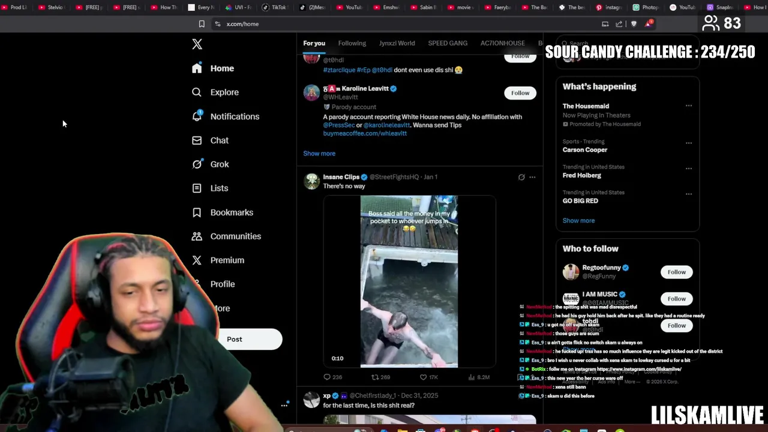
Task: Click the Communities people icon
Action: 197,236
